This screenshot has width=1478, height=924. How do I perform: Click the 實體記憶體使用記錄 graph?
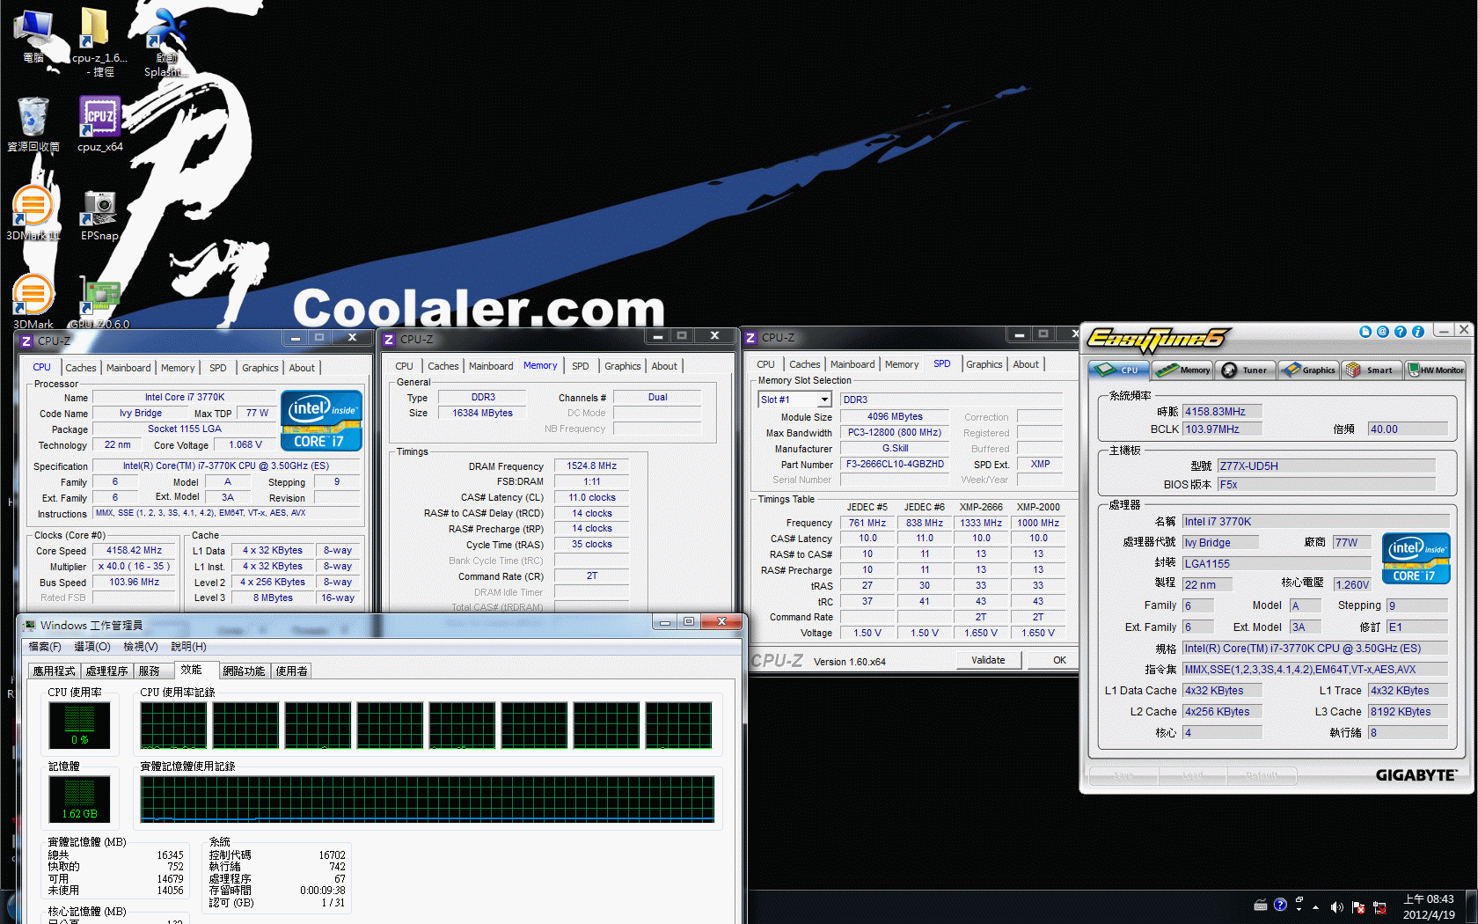tap(428, 799)
